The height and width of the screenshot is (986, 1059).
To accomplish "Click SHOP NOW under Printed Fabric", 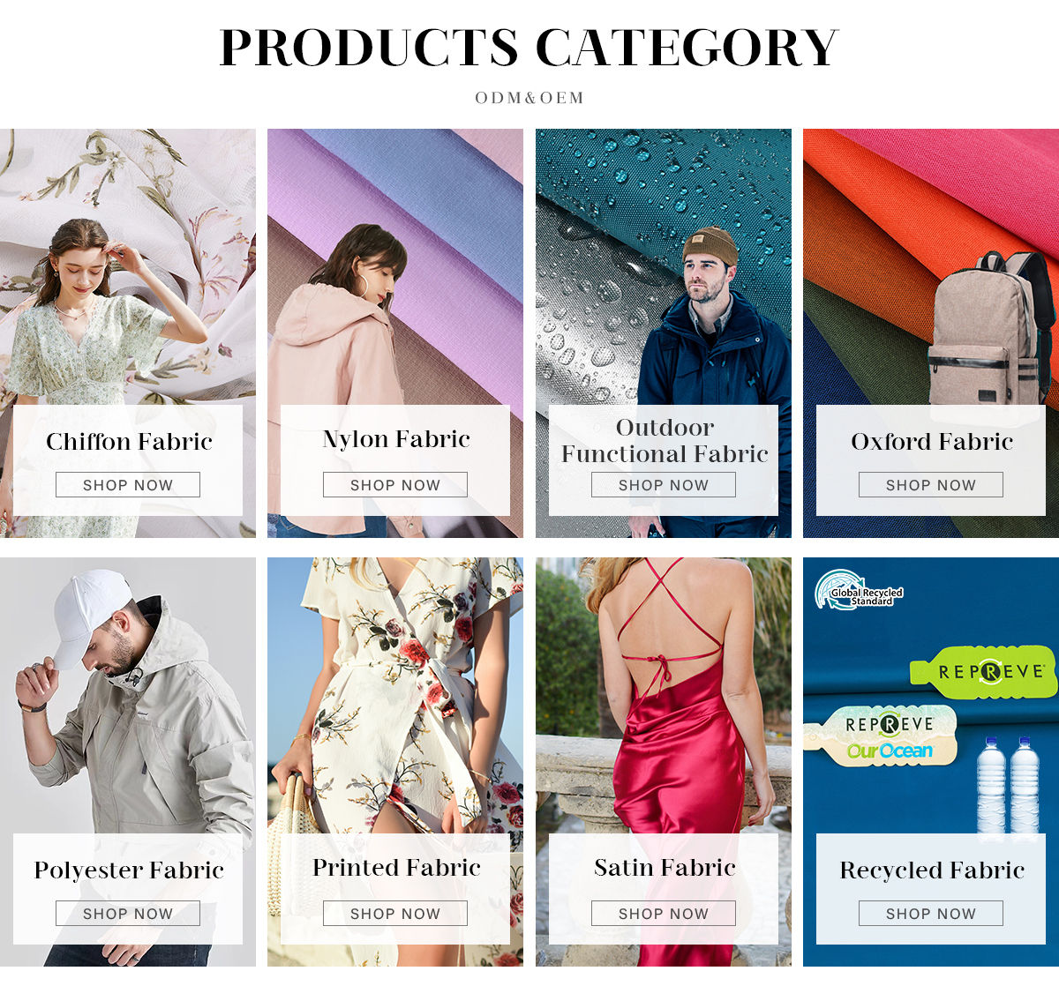I will (395, 914).
